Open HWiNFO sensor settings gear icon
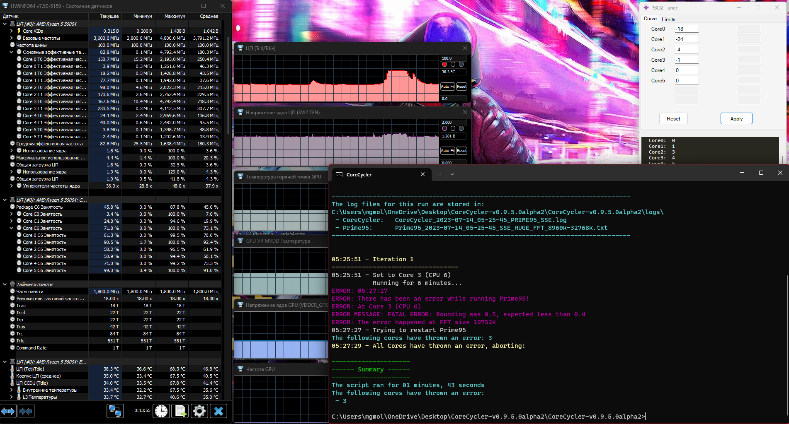The width and height of the screenshot is (789, 424). point(199,411)
